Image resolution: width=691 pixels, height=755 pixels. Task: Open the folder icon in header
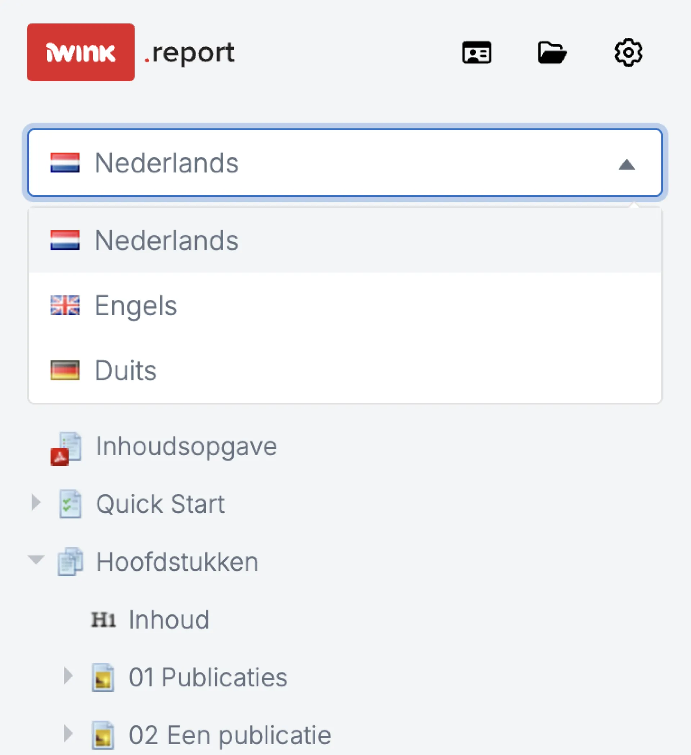pos(552,53)
